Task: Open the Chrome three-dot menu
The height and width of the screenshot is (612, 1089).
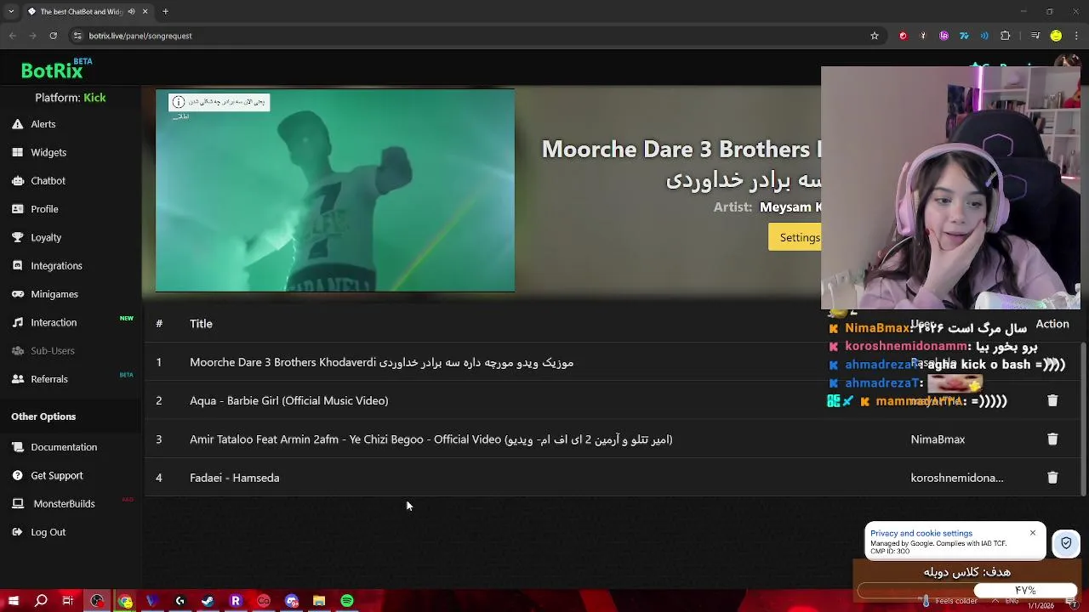Action: 1076,36
